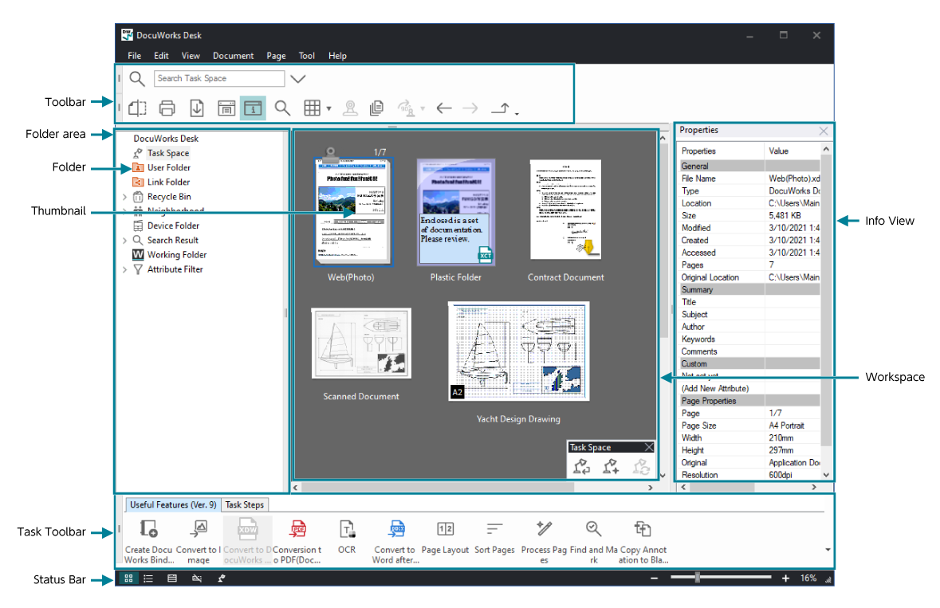Click the Search Task Space input field
Viewport: 940px width, 608px height.
pyautogui.click(x=219, y=78)
